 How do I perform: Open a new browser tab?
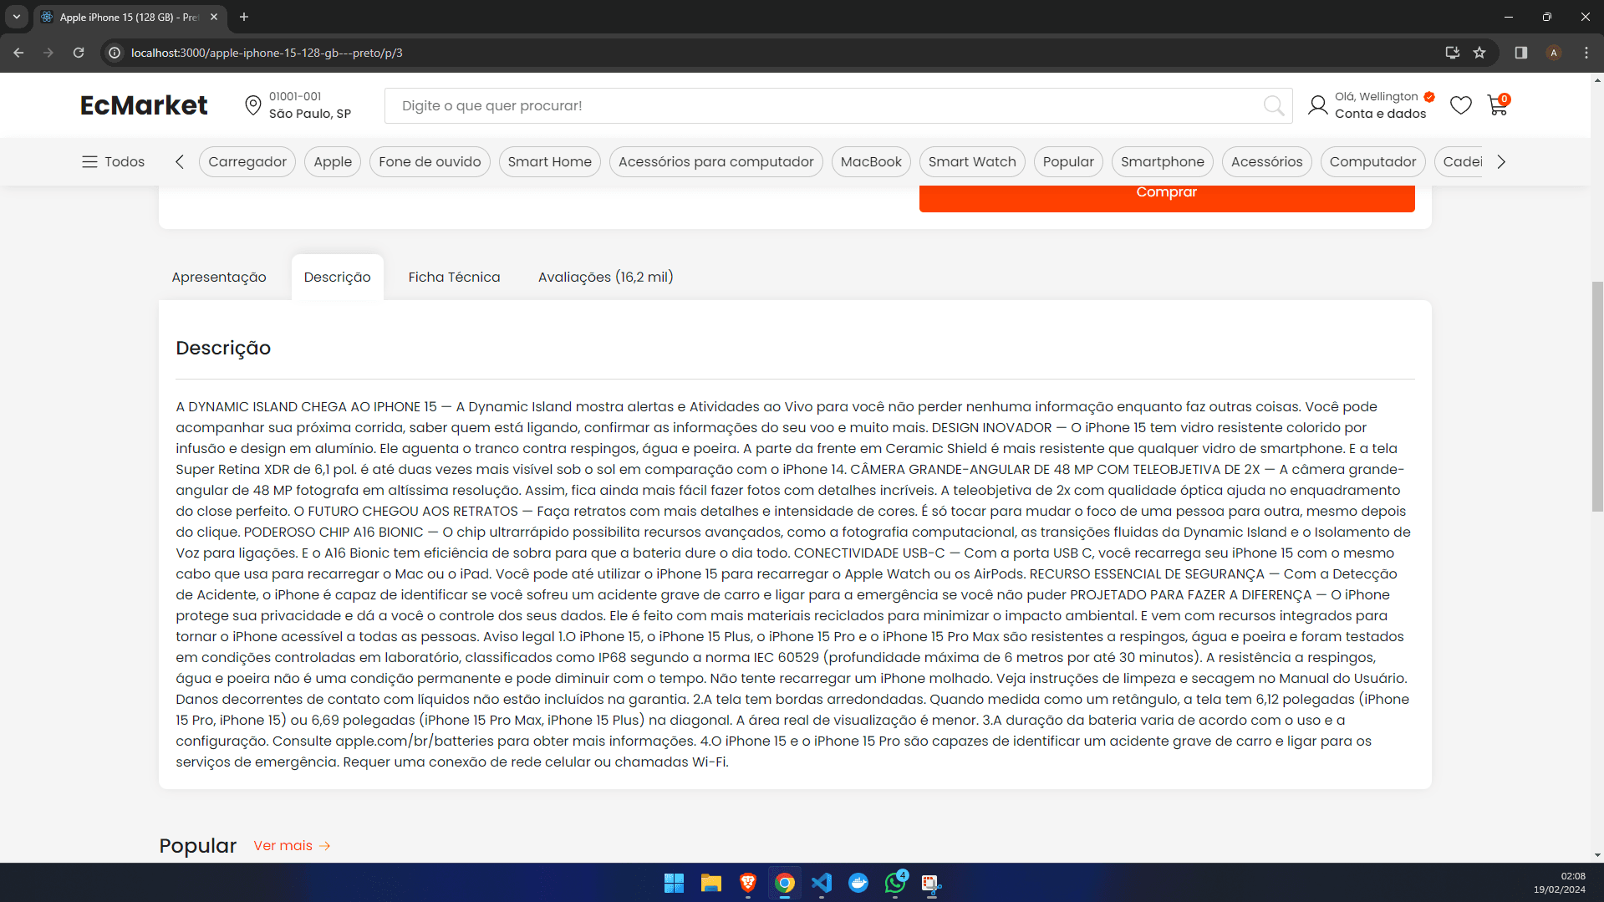244,17
